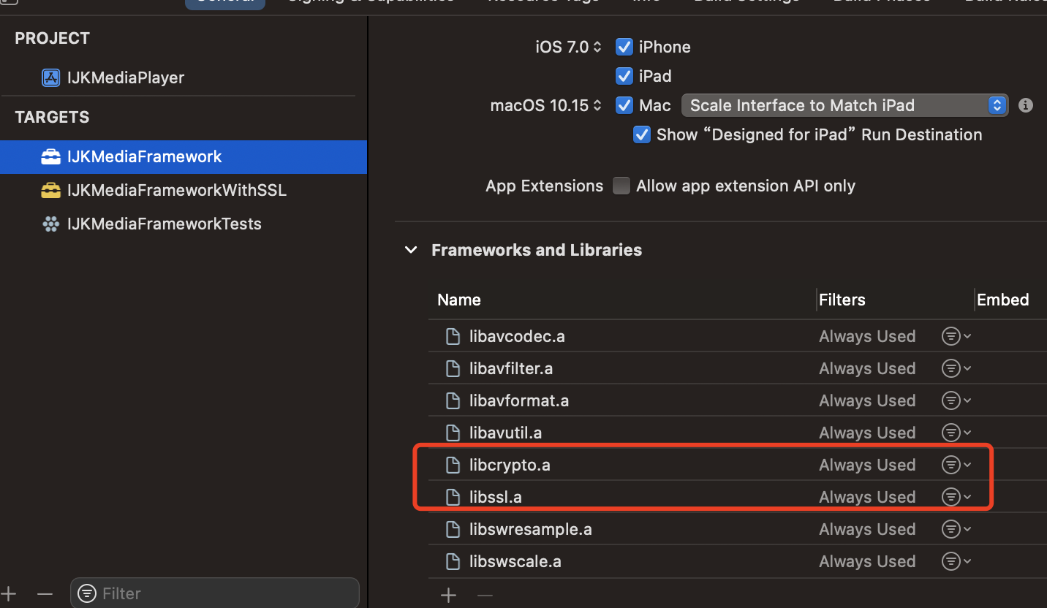Click add target plus button in sidebar
The height and width of the screenshot is (608, 1047).
click(10, 593)
